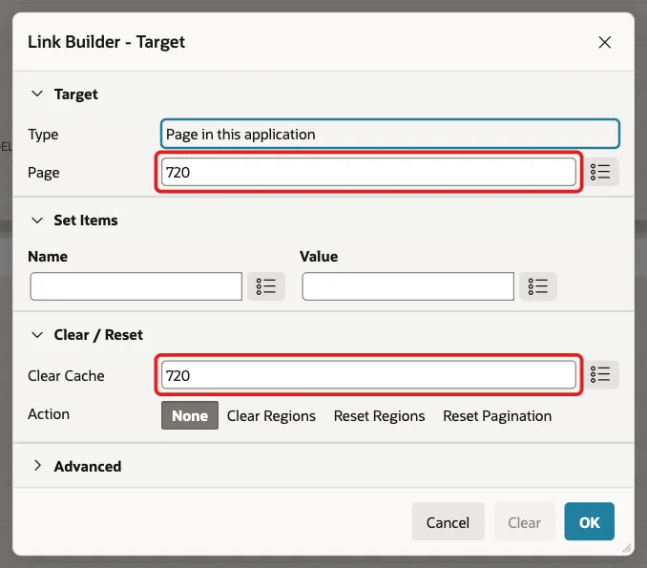Screen dimensions: 647x568
Task: Select the None action option
Action: [x=190, y=415]
